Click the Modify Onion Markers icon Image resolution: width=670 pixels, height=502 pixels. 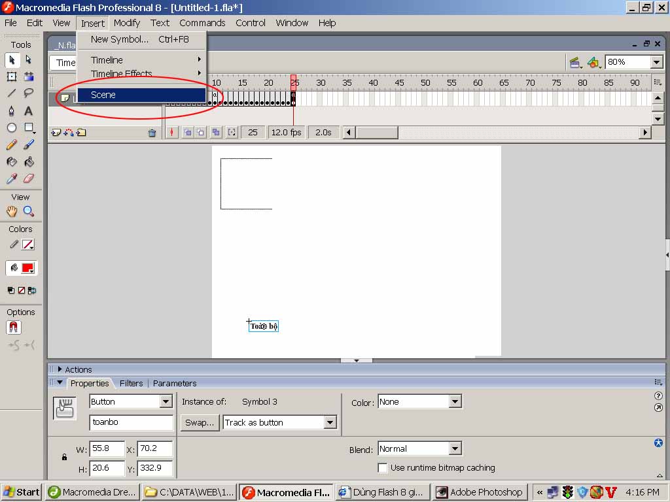tap(232, 132)
